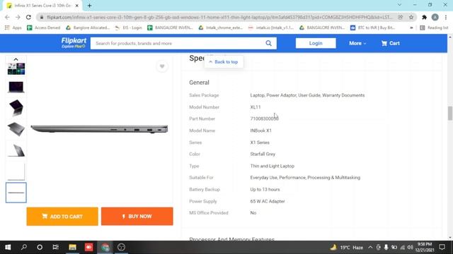Select the laptop front view thumbnail
This screenshot has width=453, height=254.
click(x=16, y=87)
